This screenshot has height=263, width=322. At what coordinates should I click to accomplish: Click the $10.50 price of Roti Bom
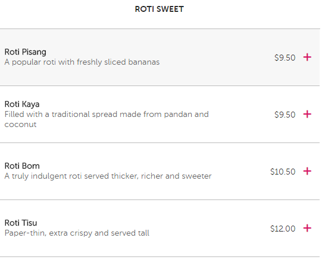(283, 172)
